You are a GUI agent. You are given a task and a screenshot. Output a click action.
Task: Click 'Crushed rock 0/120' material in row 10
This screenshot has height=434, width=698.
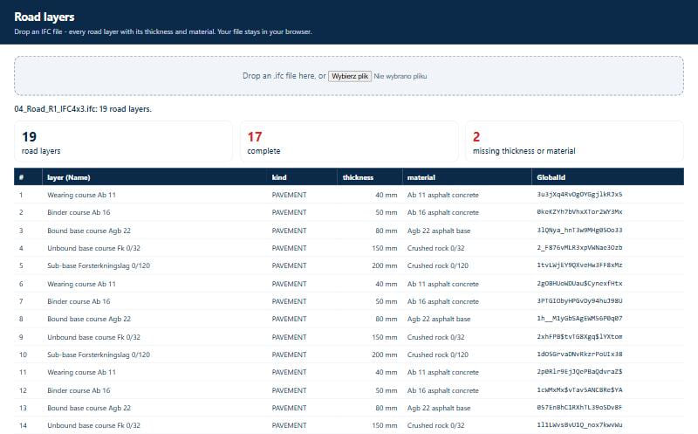(438, 355)
